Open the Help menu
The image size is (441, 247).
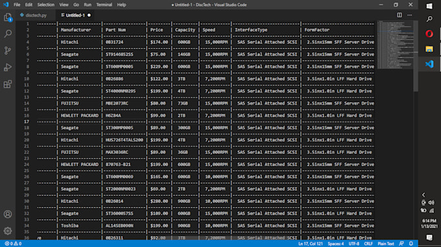(121, 5)
